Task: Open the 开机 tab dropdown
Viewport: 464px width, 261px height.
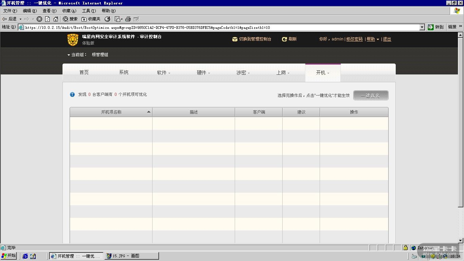Action: coord(323,73)
